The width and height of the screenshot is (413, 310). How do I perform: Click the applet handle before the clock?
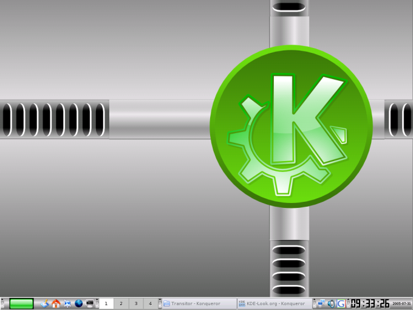(x=348, y=303)
